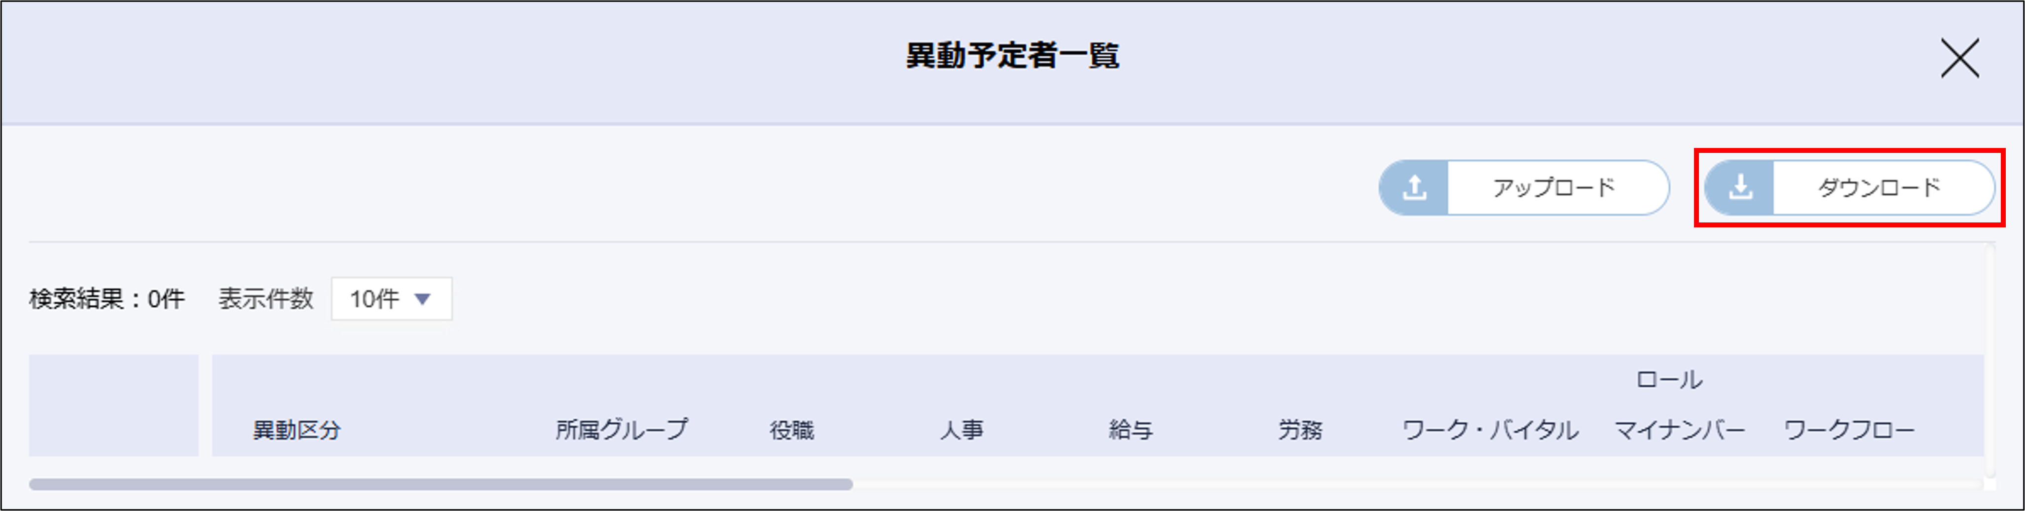Image resolution: width=2025 pixels, height=511 pixels.
Task: Click the 検索結果：0件 result count text
Action: (107, 299)
